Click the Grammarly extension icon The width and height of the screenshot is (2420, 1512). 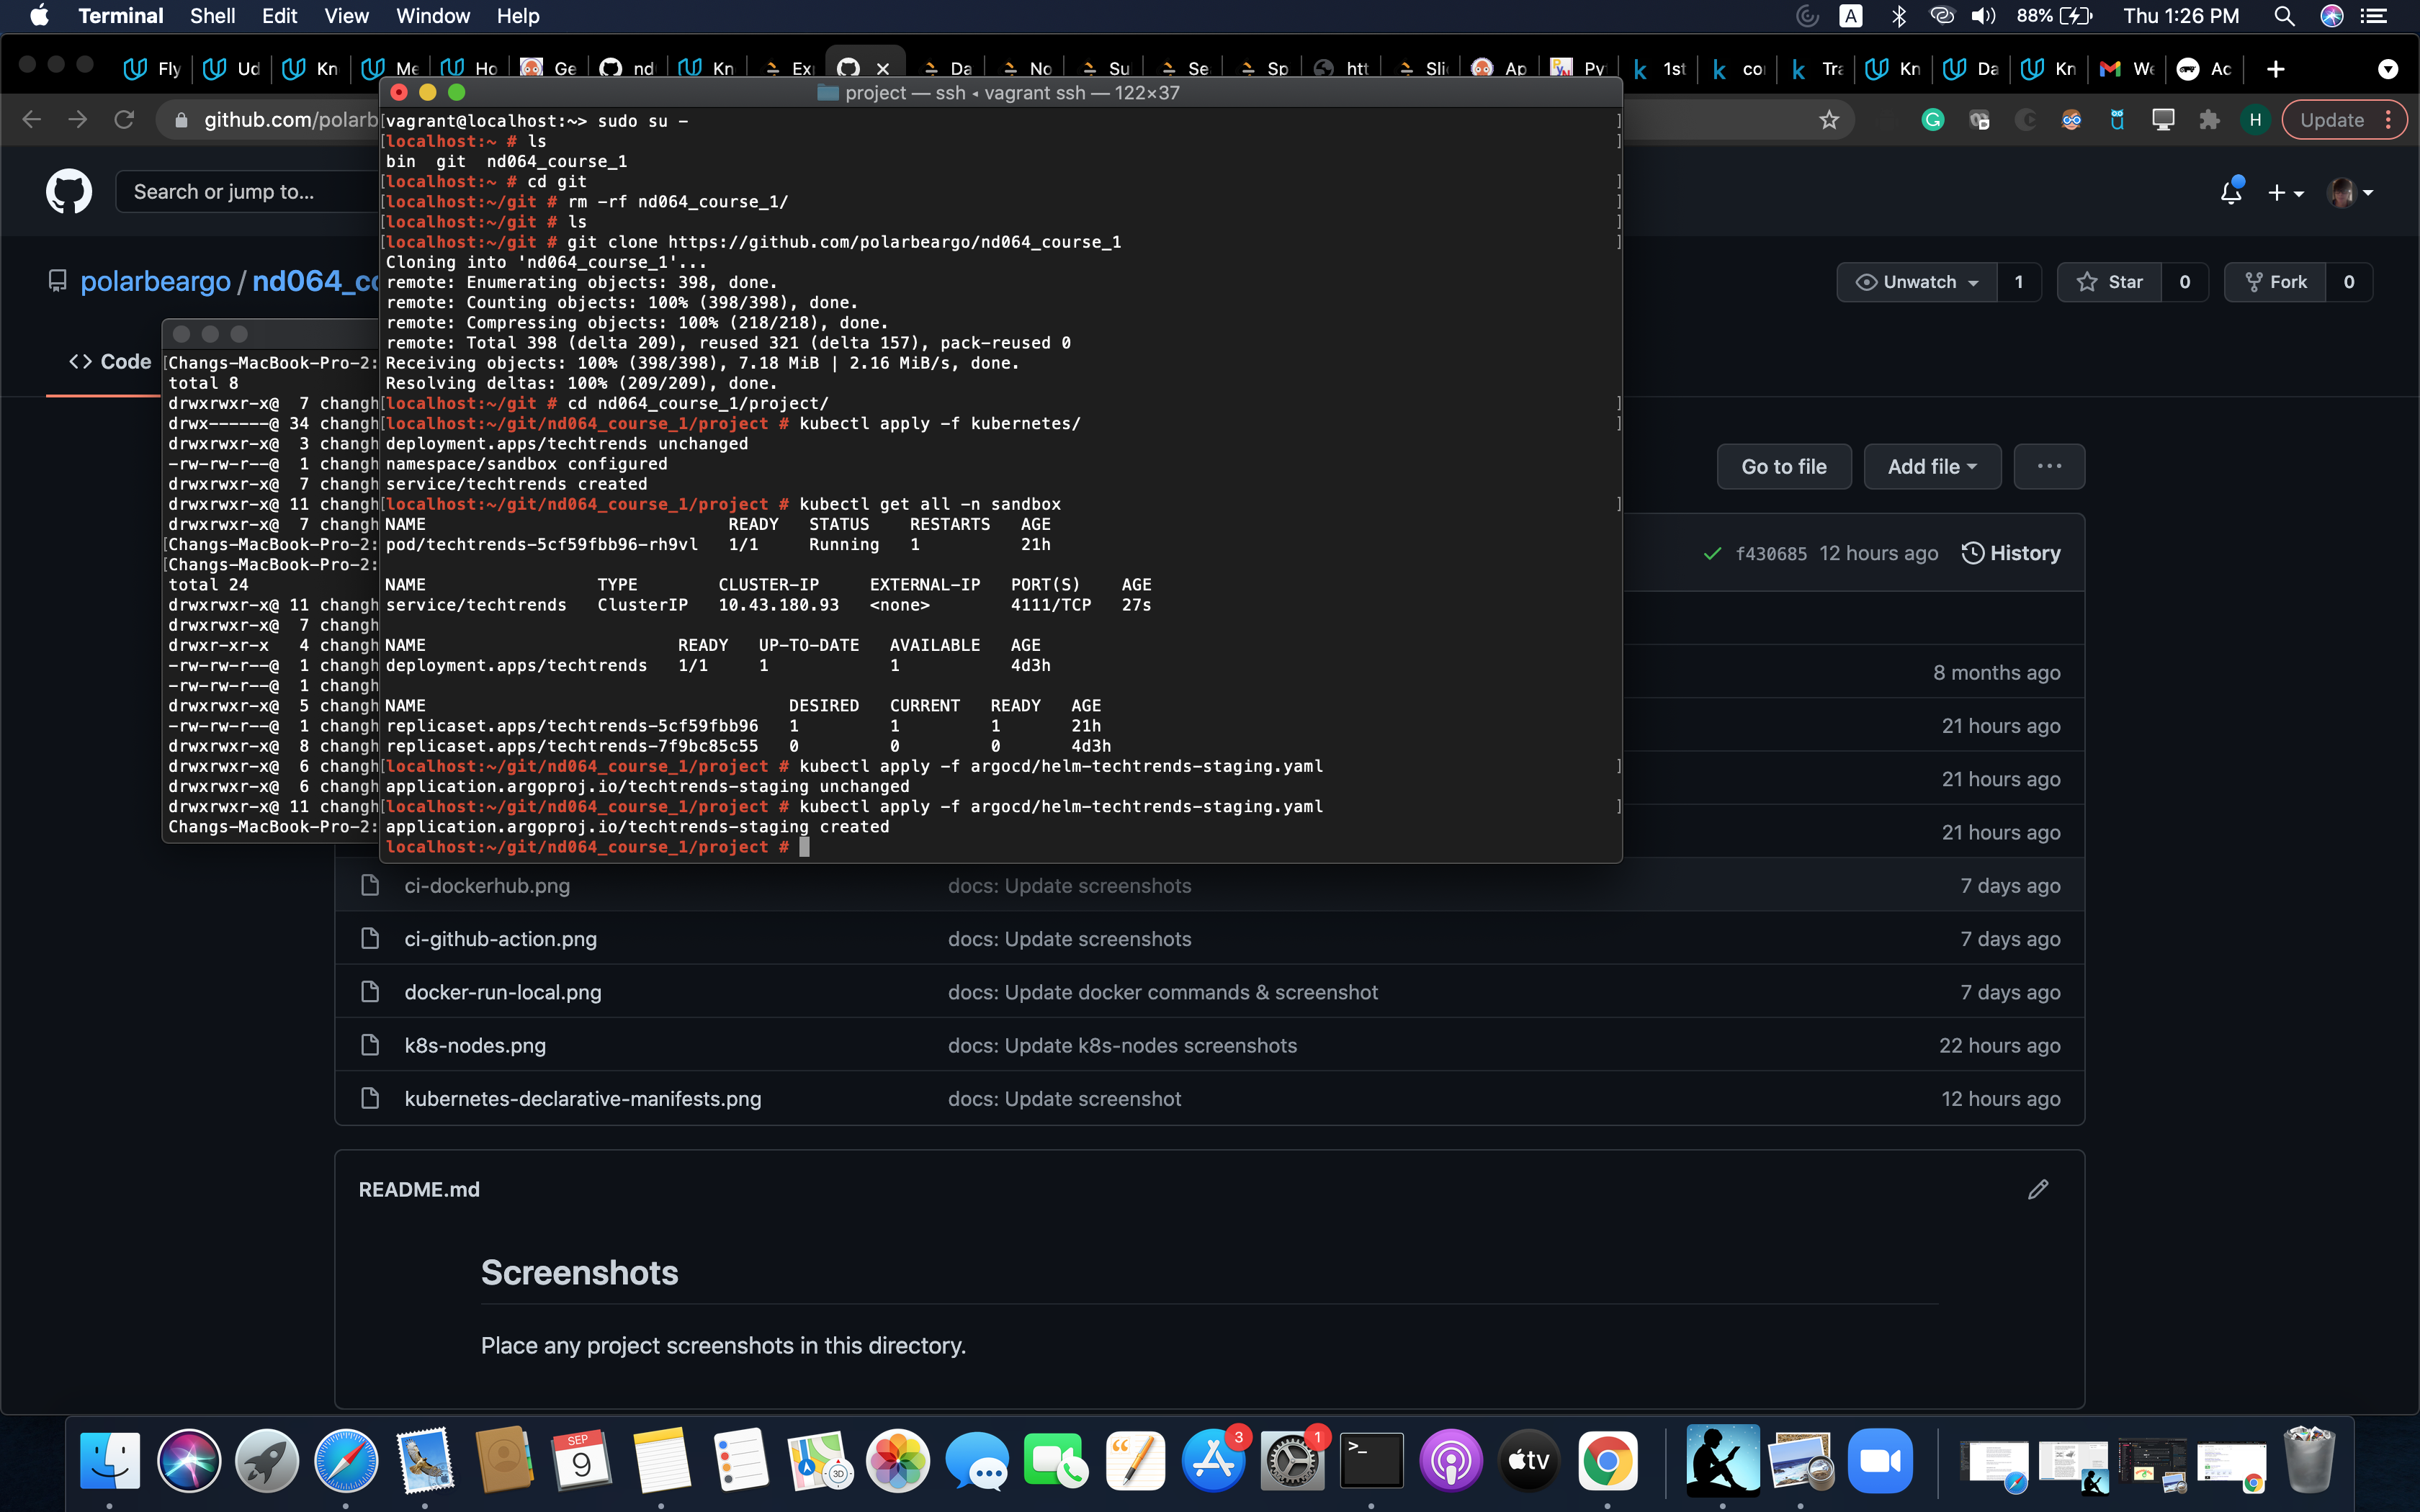1932,120
